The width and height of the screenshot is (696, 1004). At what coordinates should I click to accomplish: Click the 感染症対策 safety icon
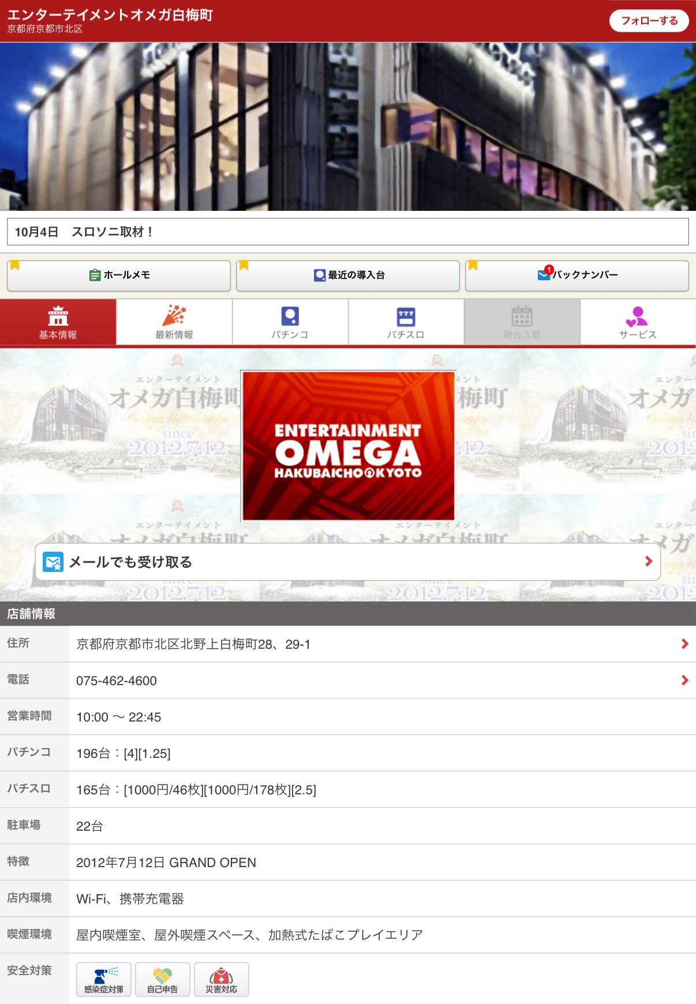[x=104, y=979]
